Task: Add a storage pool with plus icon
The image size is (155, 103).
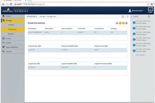Action: [117, 23]
